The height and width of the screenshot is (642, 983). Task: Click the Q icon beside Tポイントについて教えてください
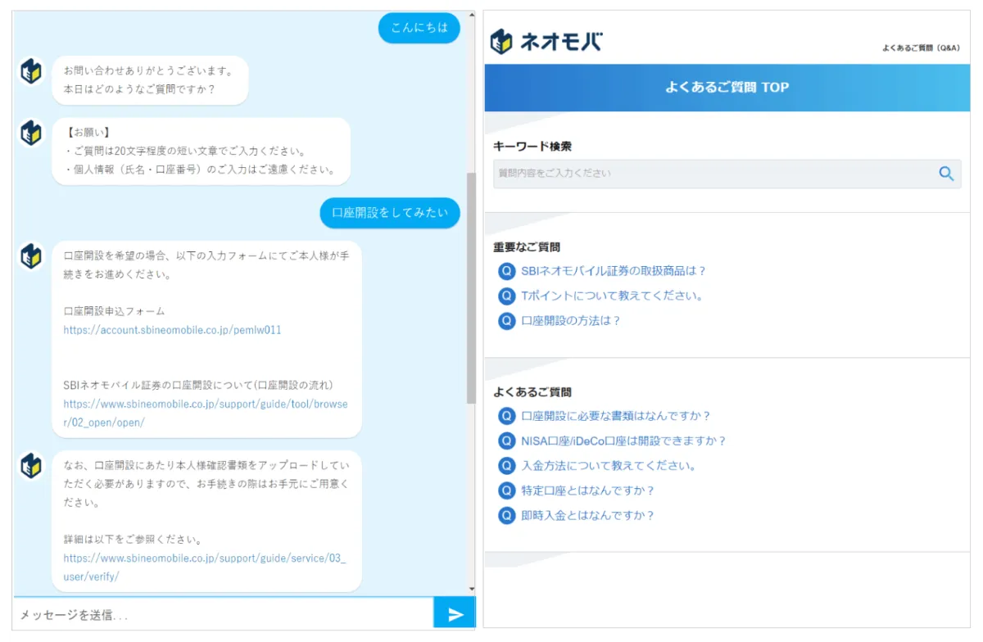pos(505,296)
